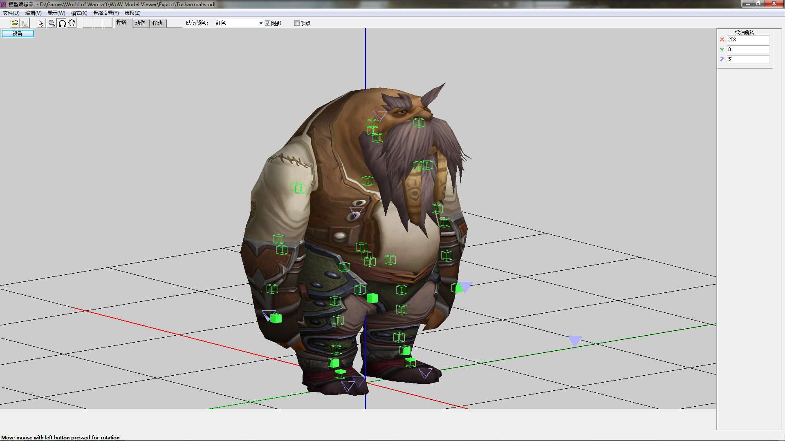Image resolution: width=785 pixels, height=441 pixels.
Task: Open the 文件(U) menu
Action: click(11, 13)
